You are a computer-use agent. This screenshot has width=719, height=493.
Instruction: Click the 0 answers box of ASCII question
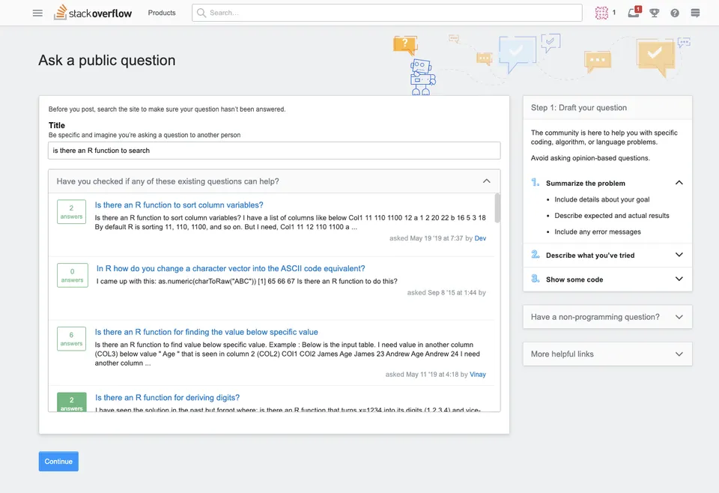coord(73,275)
